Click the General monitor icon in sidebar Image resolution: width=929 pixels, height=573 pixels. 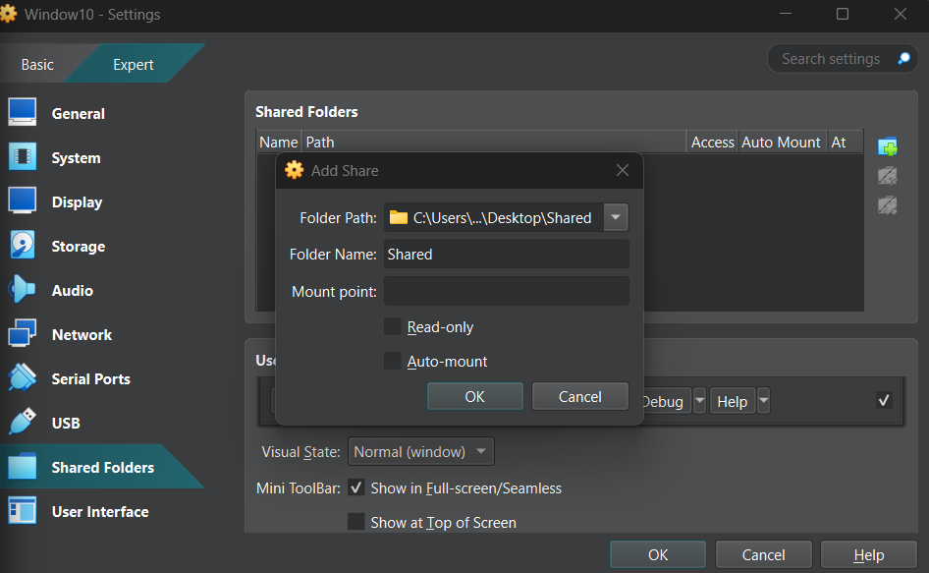coord(23,112)
